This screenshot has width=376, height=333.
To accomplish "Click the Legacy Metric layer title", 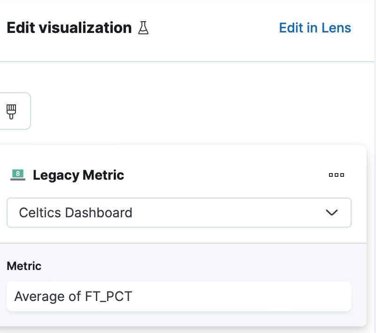I will click(78, 175).
